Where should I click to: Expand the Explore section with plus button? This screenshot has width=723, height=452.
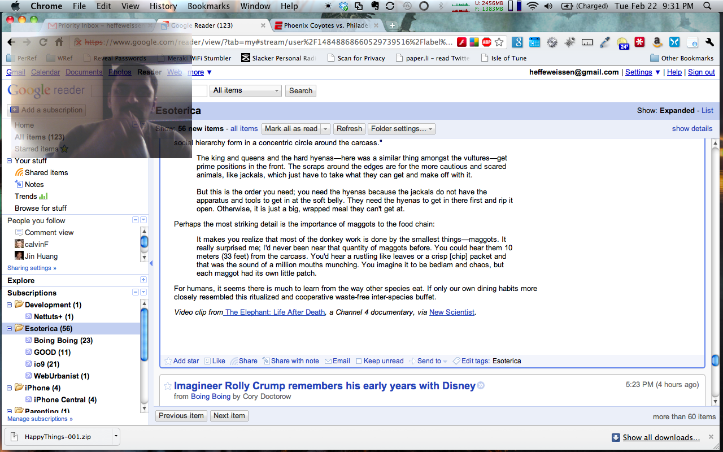[143, 280]
